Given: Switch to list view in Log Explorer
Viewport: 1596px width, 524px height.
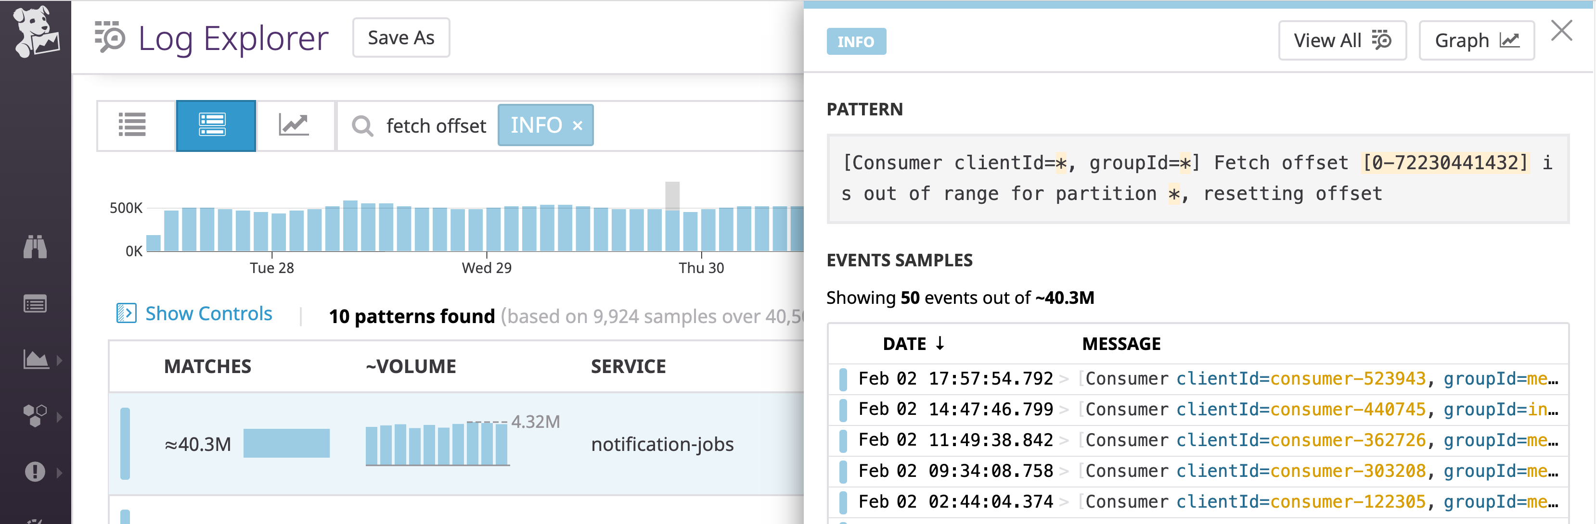Looking at the screenshot, I should [132, 125].
